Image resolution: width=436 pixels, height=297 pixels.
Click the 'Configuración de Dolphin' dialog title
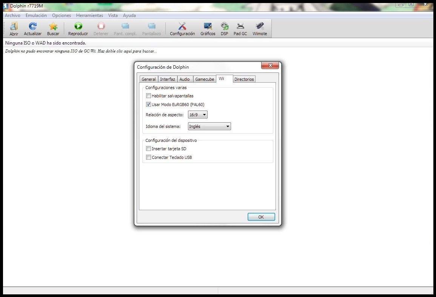[x=163, y=67]
